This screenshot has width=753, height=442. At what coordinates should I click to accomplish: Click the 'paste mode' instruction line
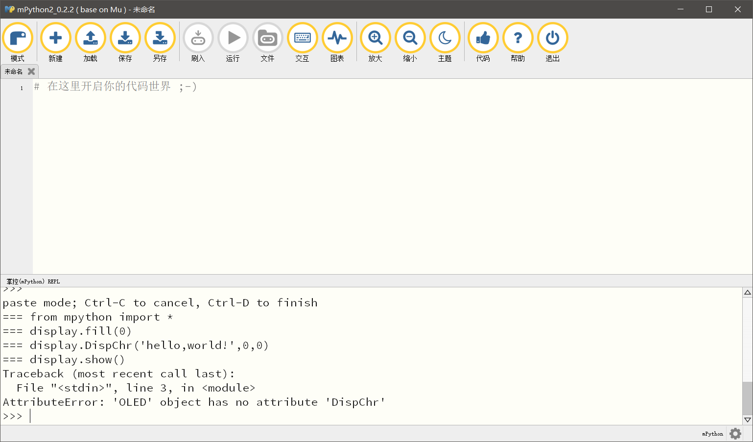(160, 302)
